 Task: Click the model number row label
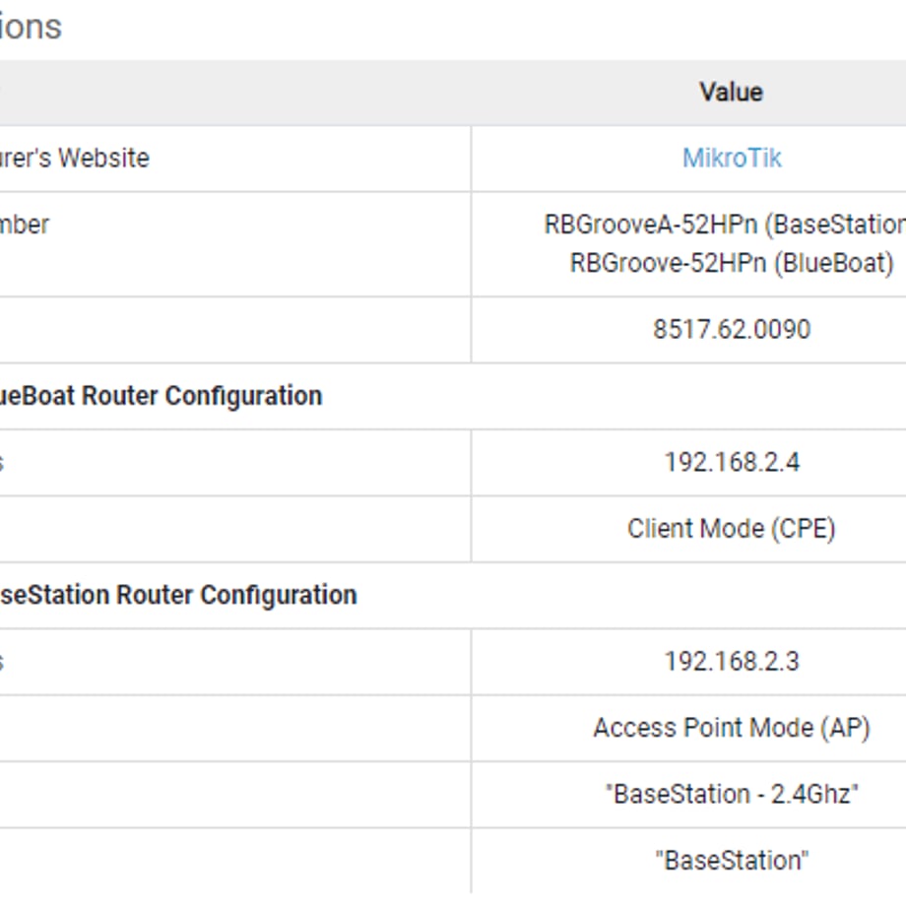pyautogui.click(x=25, y=225)
